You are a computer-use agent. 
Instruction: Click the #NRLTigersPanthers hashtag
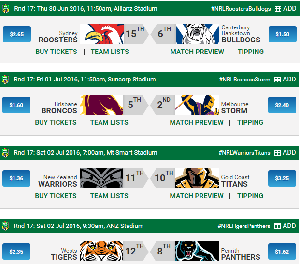click(x=243, y=226)
